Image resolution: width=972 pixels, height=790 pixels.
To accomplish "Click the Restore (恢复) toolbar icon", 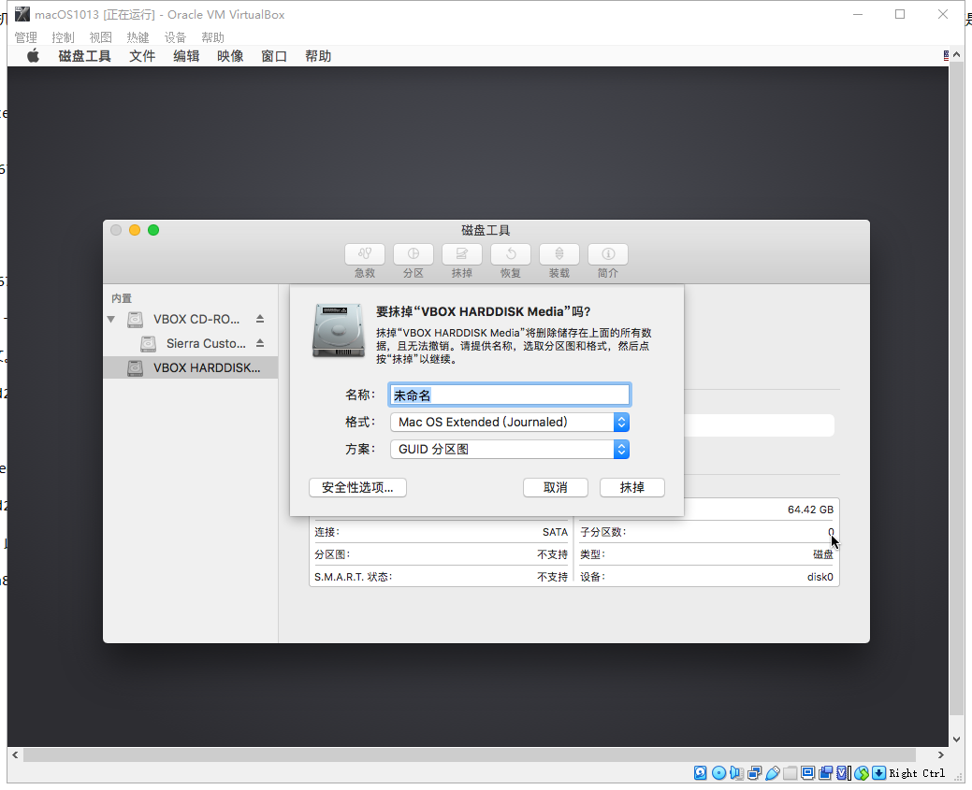I will click(511, 254).
